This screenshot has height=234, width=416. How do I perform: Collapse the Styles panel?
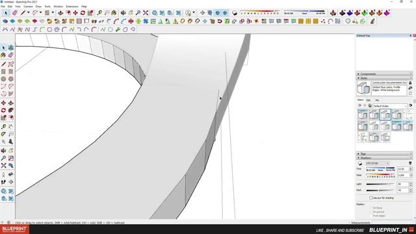(x=384, y=78)
